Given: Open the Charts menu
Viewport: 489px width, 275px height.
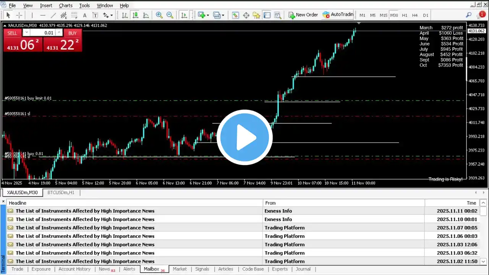Looking at the screenshot, I should point(66,5).
